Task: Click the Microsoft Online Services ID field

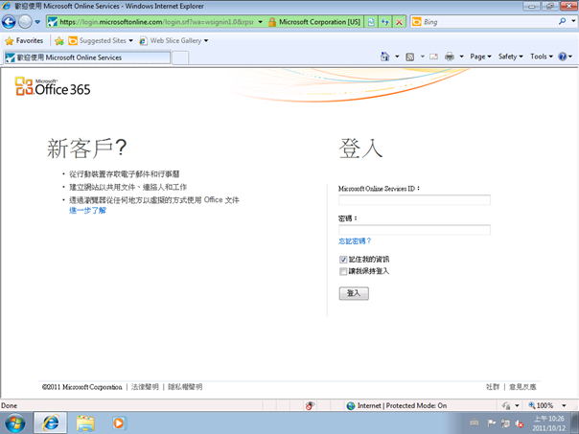Action: [x=414, y=199]
